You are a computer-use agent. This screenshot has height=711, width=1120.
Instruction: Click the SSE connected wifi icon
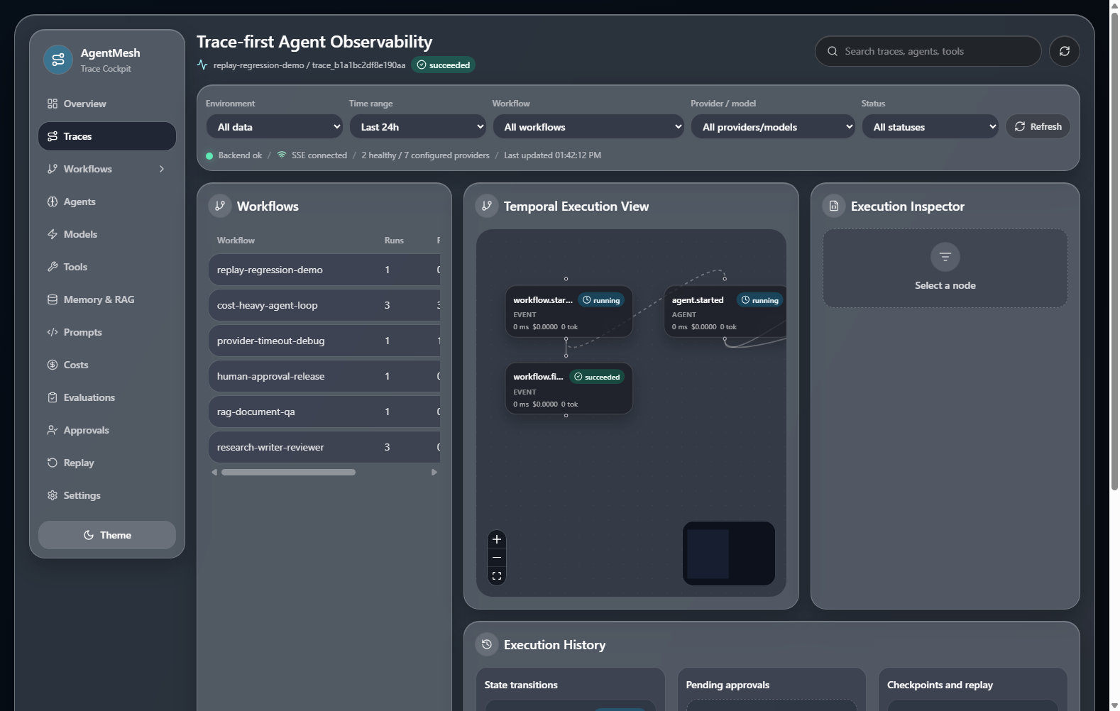coord(282,155)
